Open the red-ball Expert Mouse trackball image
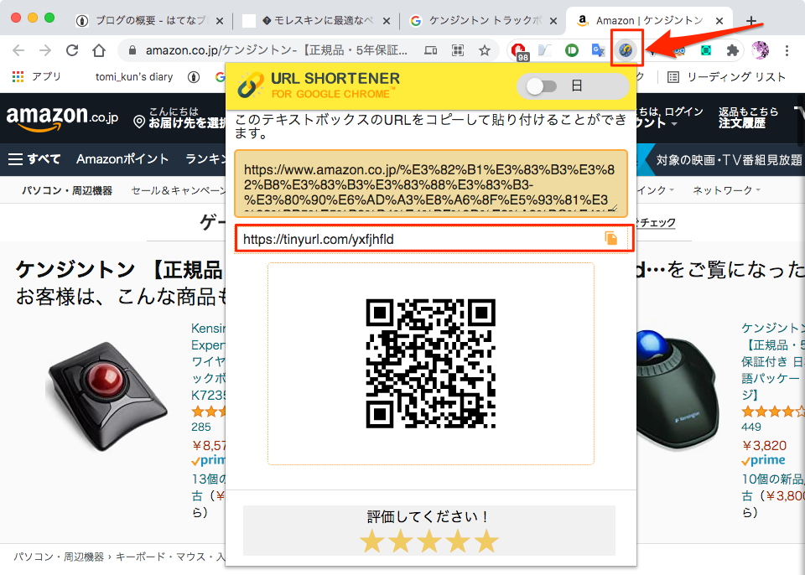This screenshot has height=575, width=805. click(106, 396)
